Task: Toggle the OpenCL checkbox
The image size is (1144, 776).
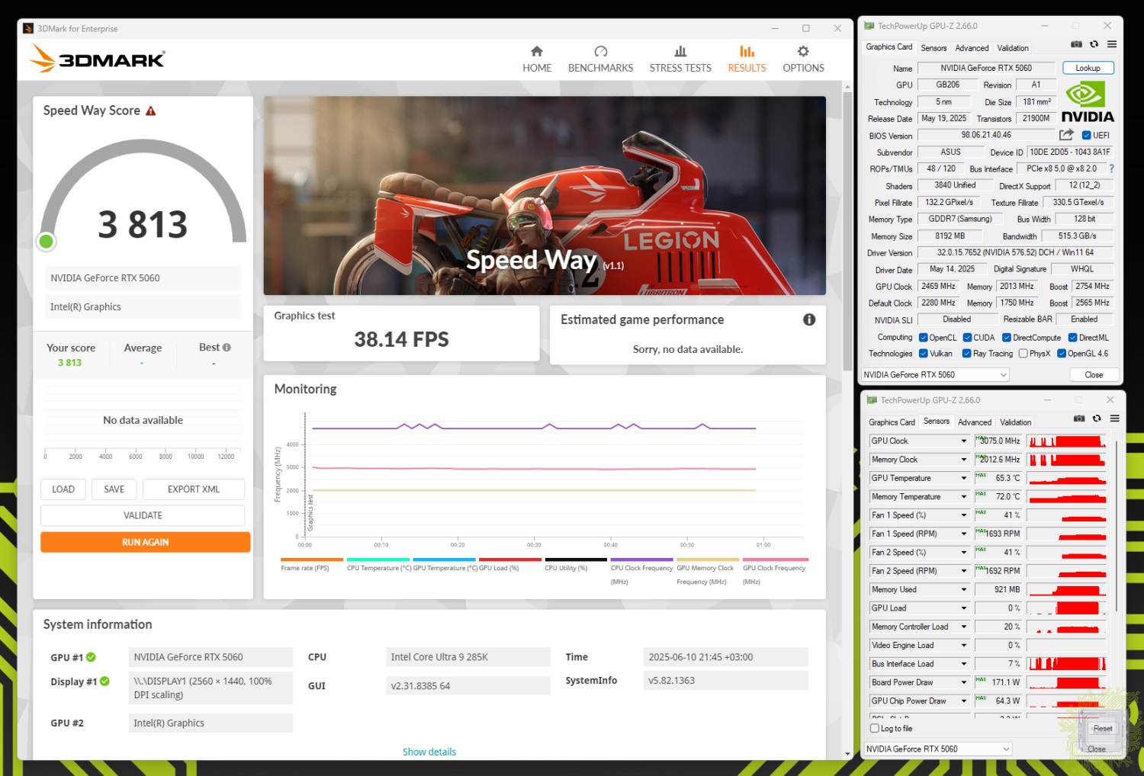Action: tap(924, 338)
